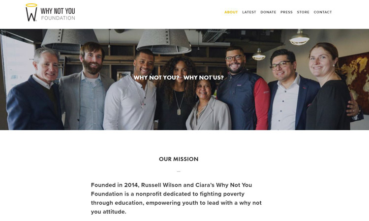369x221 pixels.
Task: Click the white glowing ceiling lamp at right
Action: 299,38
